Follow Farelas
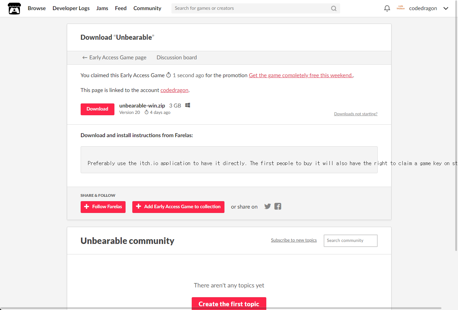The width and height of the screenshot is (458, 310). 103,207
